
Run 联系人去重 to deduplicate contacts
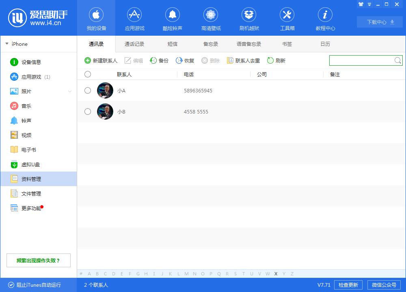[244, 60]
